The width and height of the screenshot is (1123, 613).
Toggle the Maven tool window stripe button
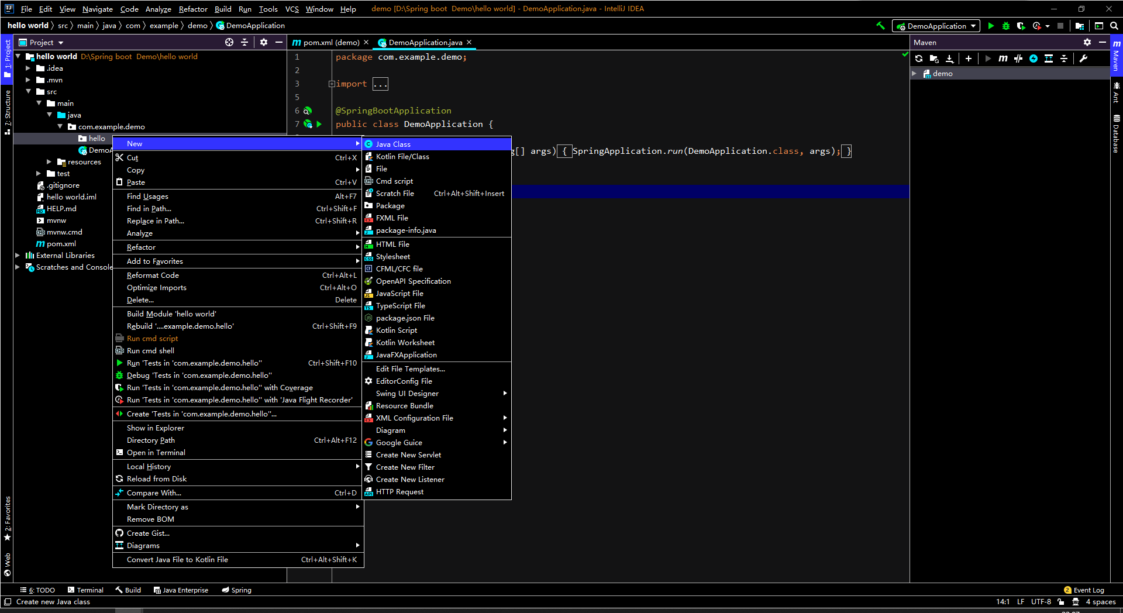1117,56
